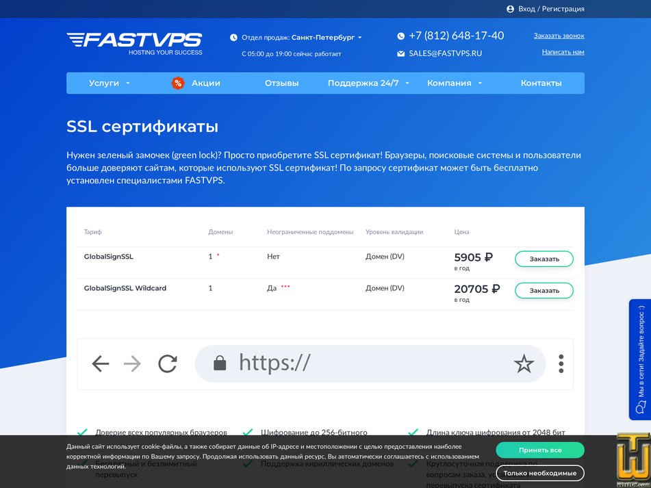Click the GlobalSignSSL tariff name

pyautogui.click(x=108, y=257)
